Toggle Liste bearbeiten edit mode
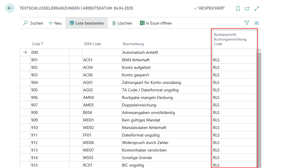This screenshot has height=168, width=281. tap(87, 23)
